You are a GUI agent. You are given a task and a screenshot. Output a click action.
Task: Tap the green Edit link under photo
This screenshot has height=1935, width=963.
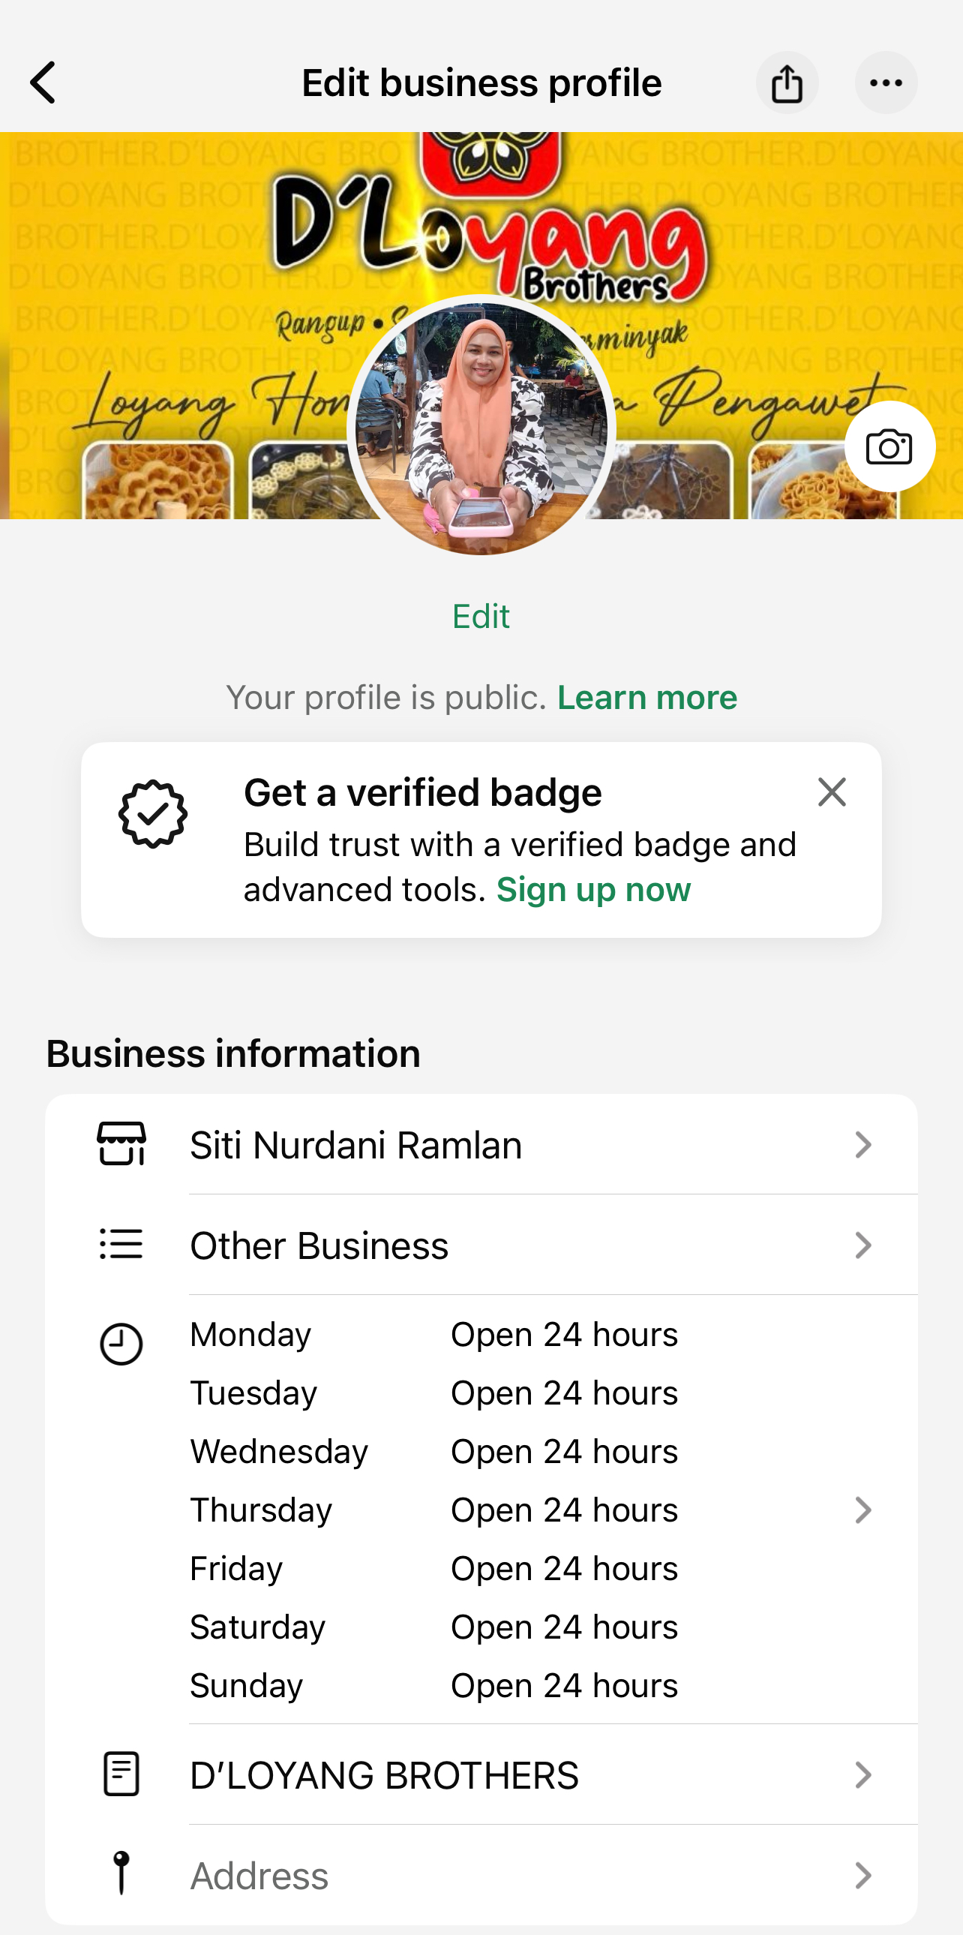[x=480, y=617]
